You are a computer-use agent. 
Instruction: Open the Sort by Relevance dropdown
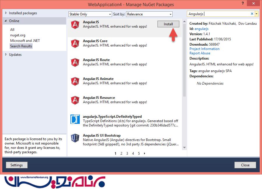pyautogui.click(x=149, y=14)
